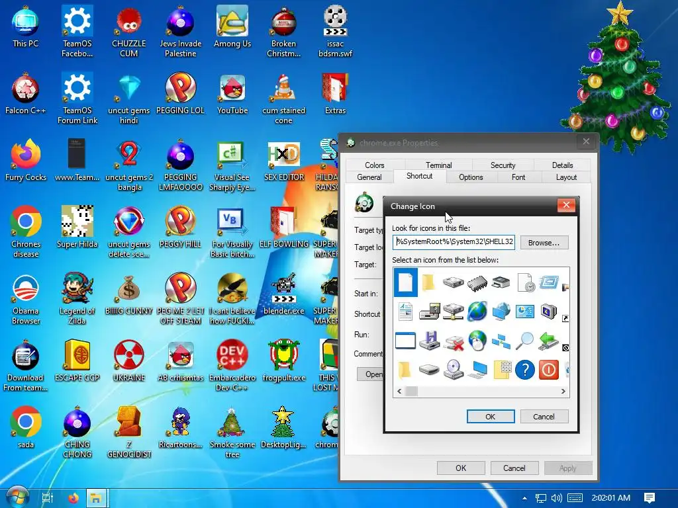Choose the printer icon in the icon list
Viewport: 678px width, 508px height.
[x=501, y=283]
